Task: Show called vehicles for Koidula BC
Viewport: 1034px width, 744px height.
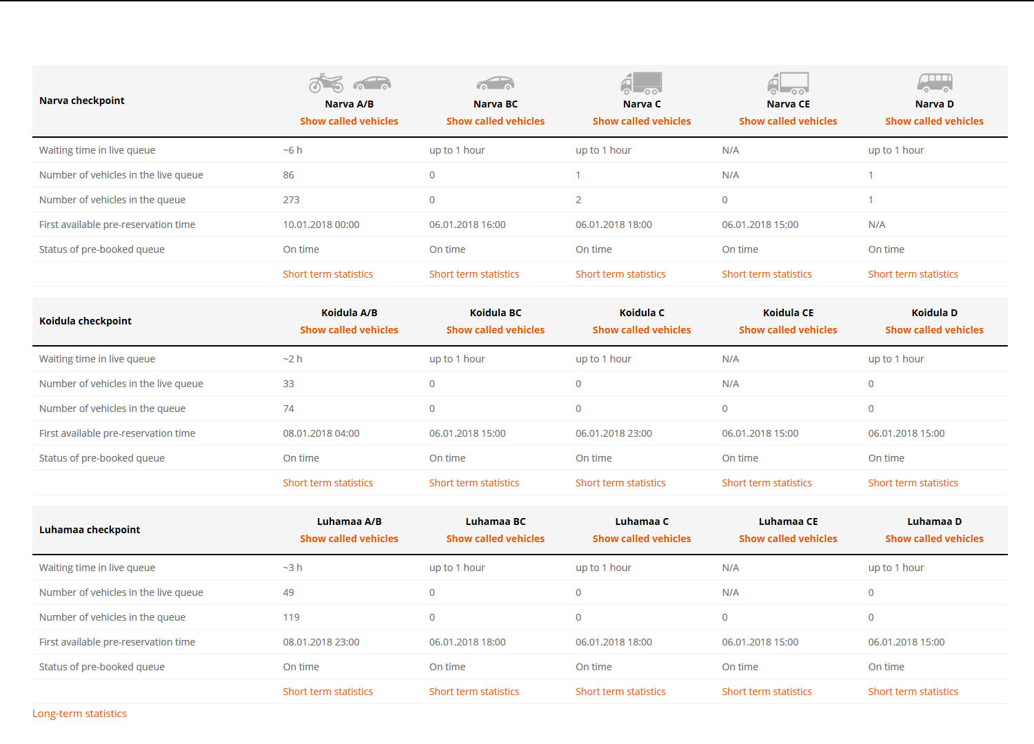Action: tap(496, 330)
